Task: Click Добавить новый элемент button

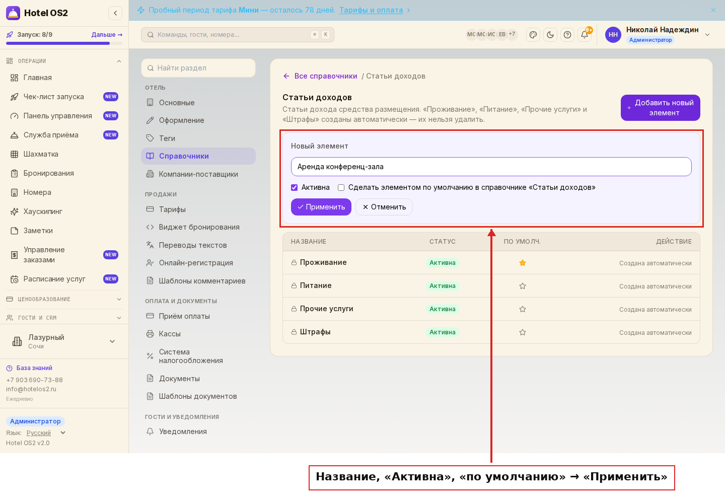Action: click(661, 108)
